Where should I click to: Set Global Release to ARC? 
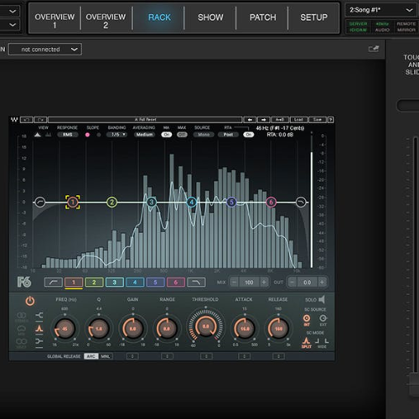(x=91, y=356)
